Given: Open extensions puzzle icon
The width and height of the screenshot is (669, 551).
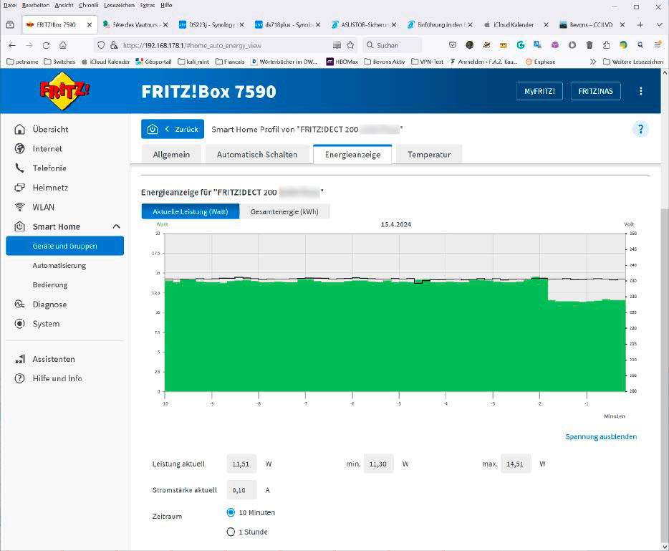Looking at the screenshot, I should [x=606, y=45].
